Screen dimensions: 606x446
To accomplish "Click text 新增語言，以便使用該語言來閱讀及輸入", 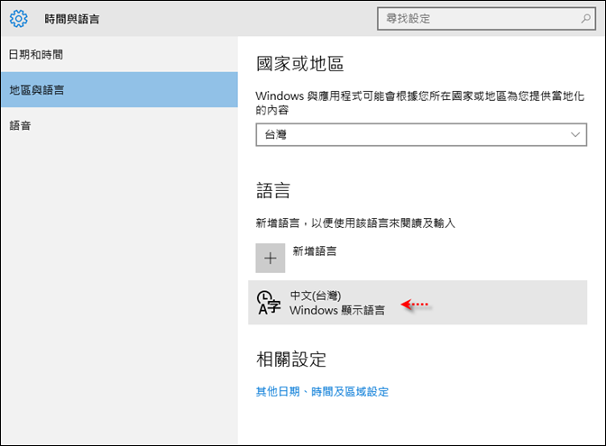I will tap(355, 223).
